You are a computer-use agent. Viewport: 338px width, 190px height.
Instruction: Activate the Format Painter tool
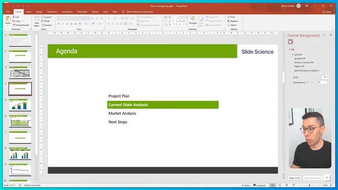(21, 25)
